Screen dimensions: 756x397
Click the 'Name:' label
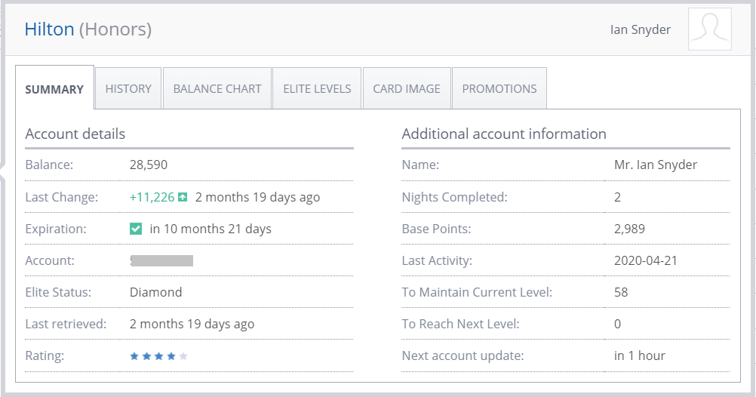click(420, 165)
